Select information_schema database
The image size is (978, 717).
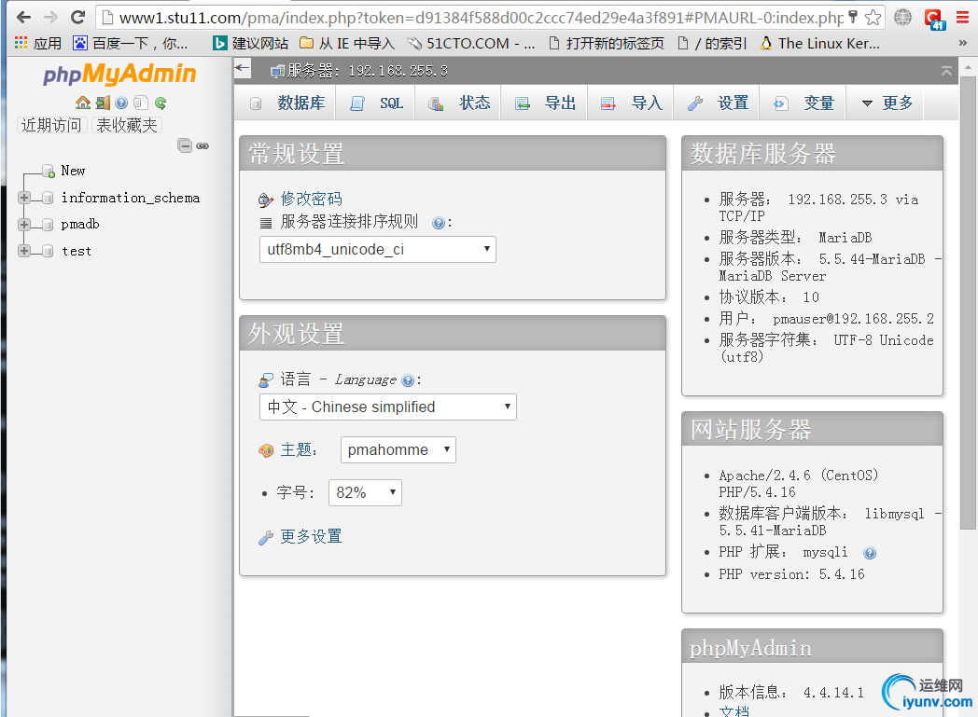click(x=131, y=198)
